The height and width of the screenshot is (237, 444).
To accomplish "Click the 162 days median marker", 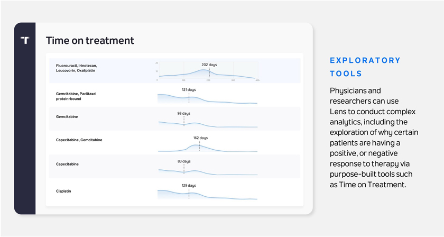I will (200, 138).
